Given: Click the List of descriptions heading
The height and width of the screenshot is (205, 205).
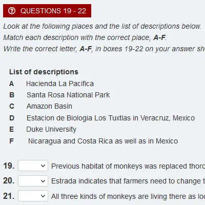Looking at the screenshot, I should coord(44,72).
